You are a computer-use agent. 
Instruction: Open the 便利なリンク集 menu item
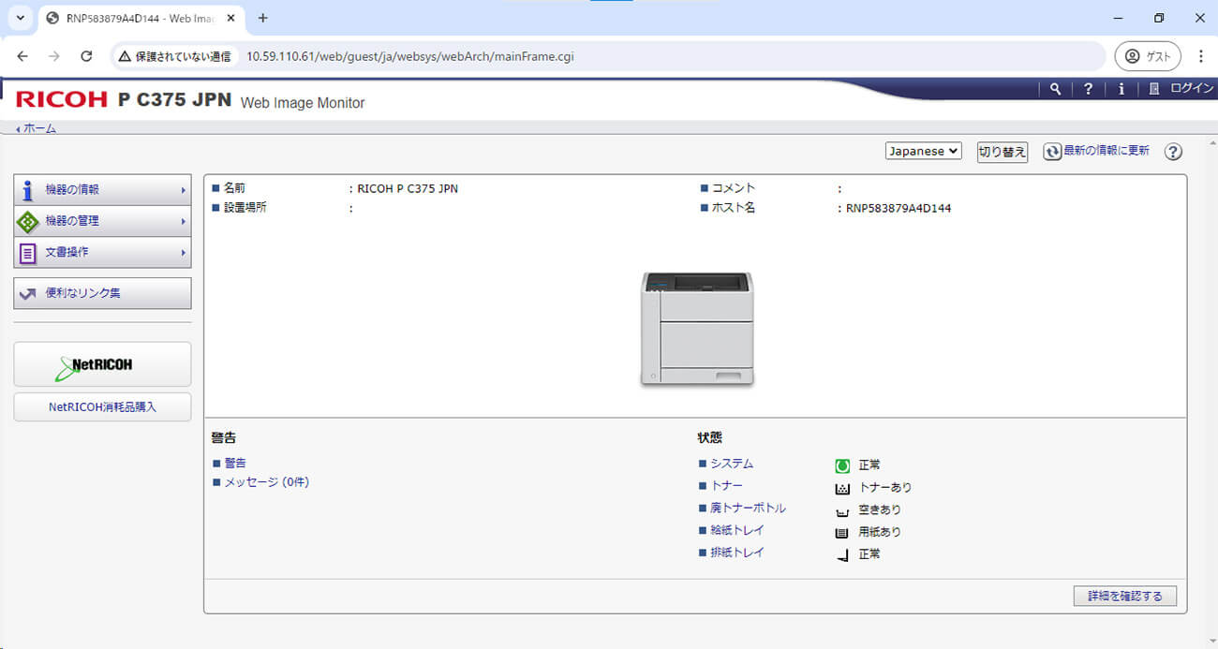(x=102, y=293)
